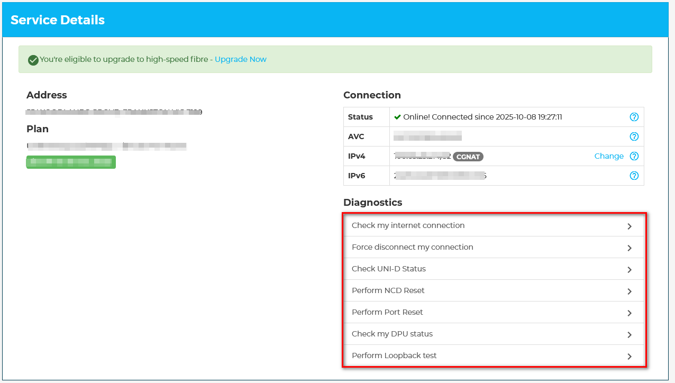The height and width of the screenshot is (383, 675).
Task: Open the Upgrade Now link
Action: [x=240, y=59]
